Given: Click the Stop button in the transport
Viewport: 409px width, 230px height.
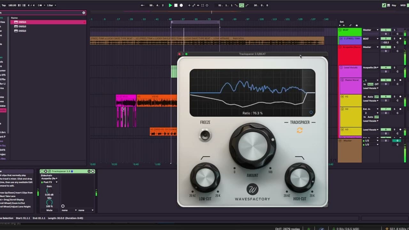Looking at the screenshot, I should click(x=176, y=5).
